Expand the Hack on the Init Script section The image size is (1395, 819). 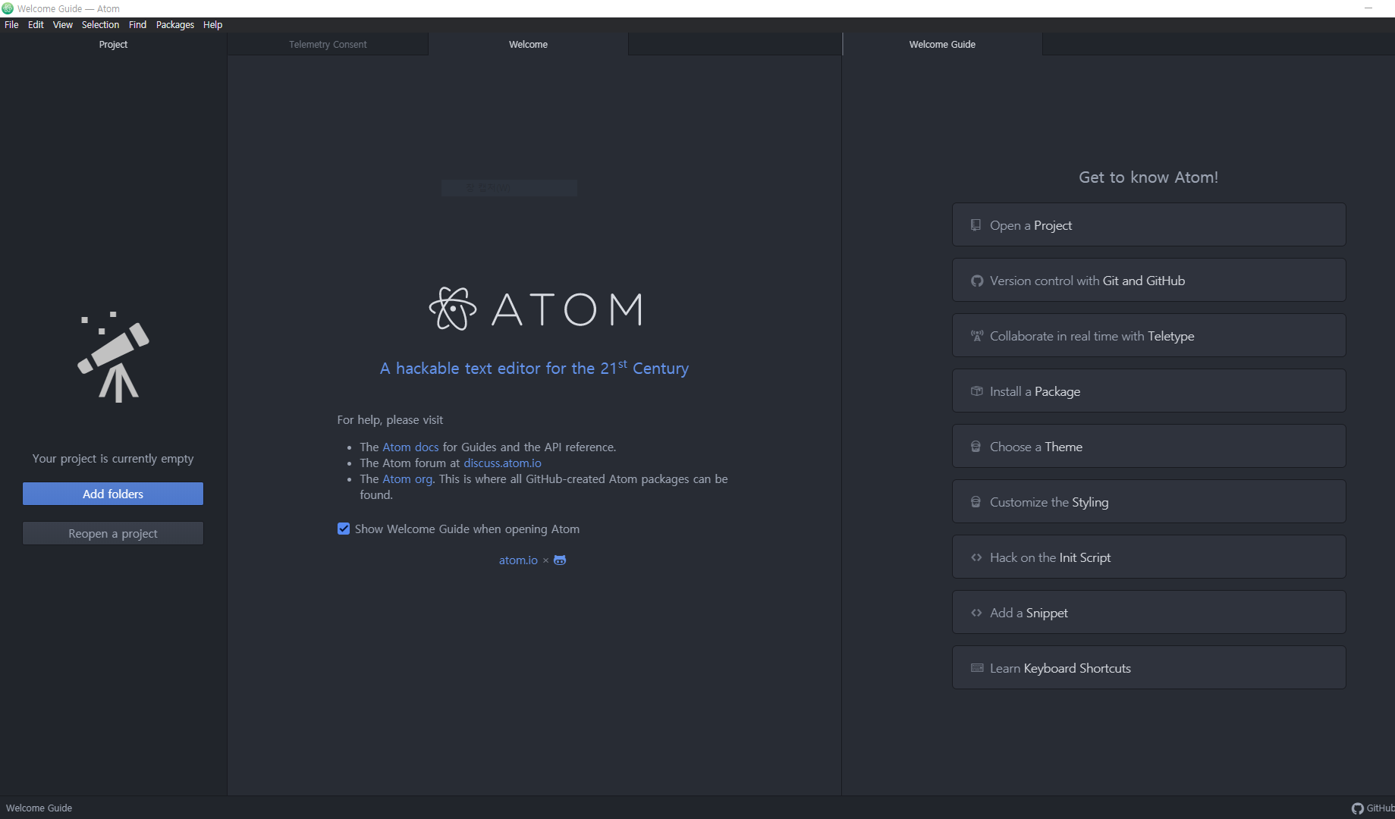1148,557
